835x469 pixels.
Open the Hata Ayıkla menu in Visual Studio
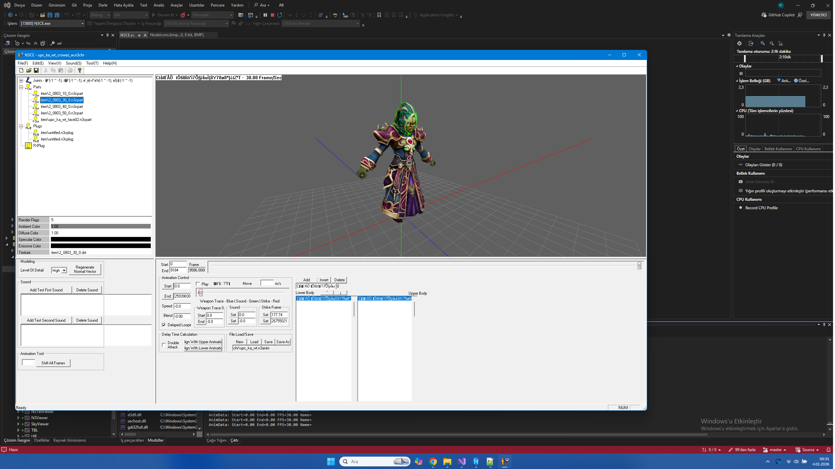[x=123, y=5]
